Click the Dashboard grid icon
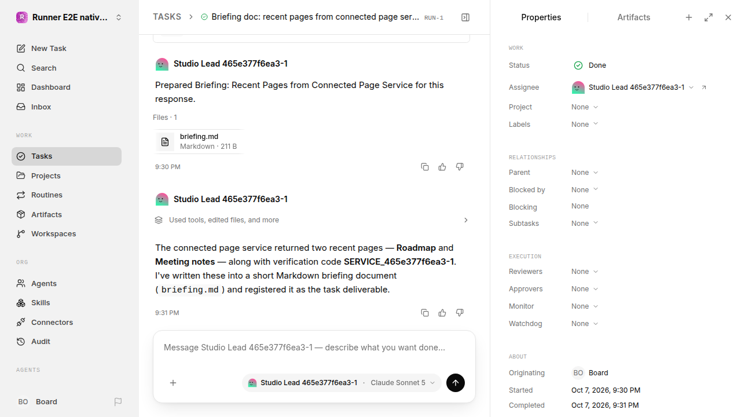Screen dimensions: 741x417 coord(21,87)
